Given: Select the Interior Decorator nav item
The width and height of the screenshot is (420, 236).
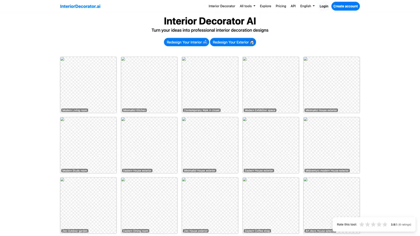Looking at the screenshot, I should click(x=221, y=6).
